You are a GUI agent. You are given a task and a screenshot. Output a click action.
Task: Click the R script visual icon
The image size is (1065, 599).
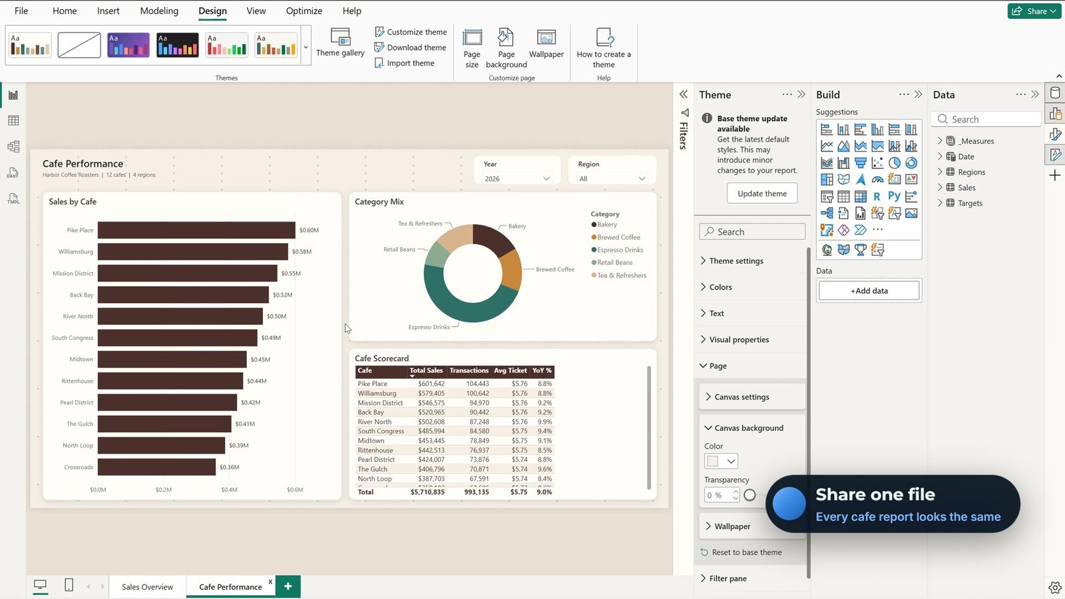point(877,196)
